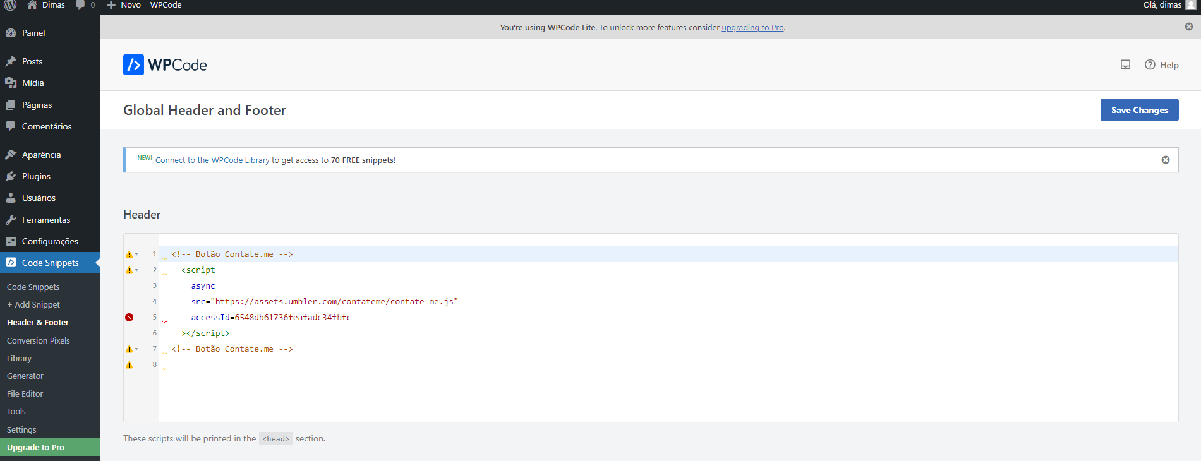Open the Olá, dimas user menu
Viewport: 1201px width, 461px height.
1169,4
